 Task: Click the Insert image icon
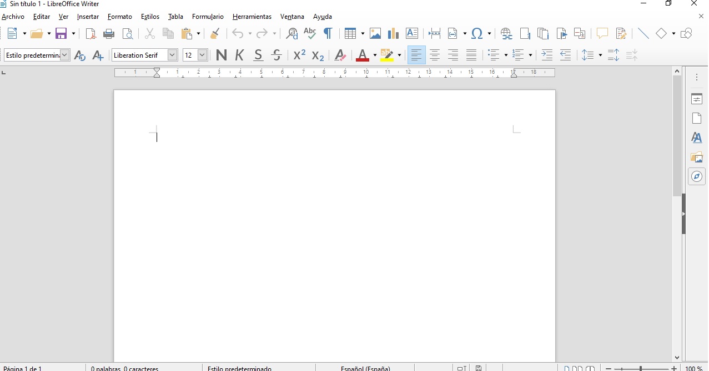tap(375, 34)
